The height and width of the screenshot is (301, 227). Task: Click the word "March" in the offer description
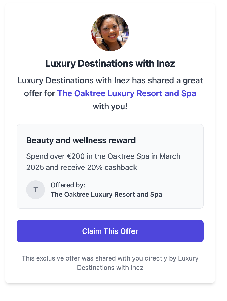pyautogui.click(x=170, y=156)
